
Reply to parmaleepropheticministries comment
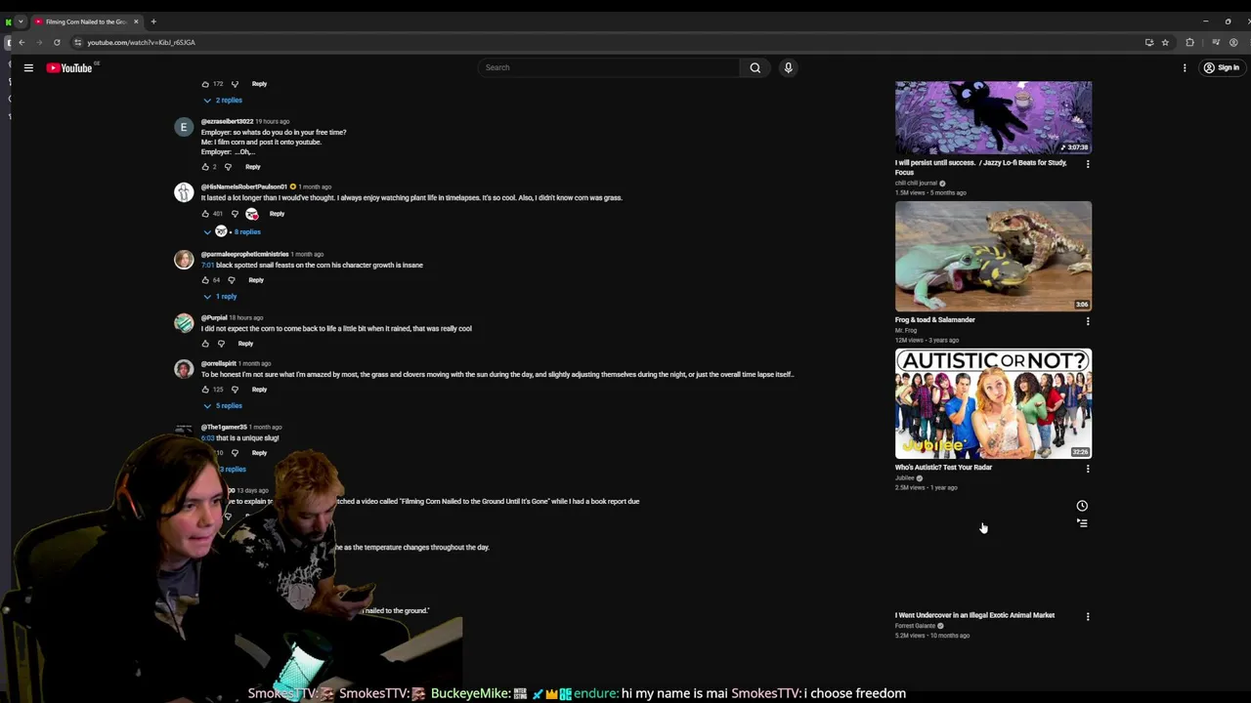pos(256,280)
